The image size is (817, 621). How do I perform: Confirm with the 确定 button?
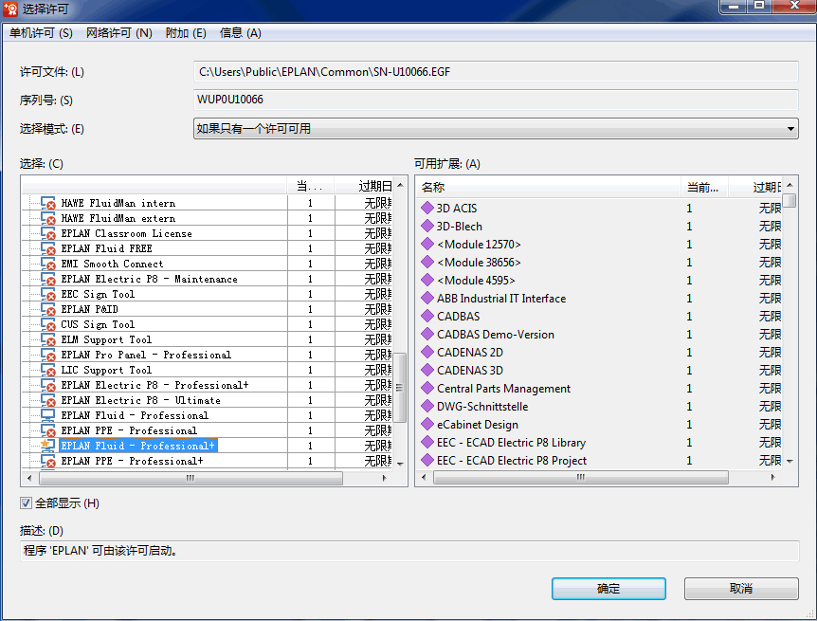pos(608,589)
